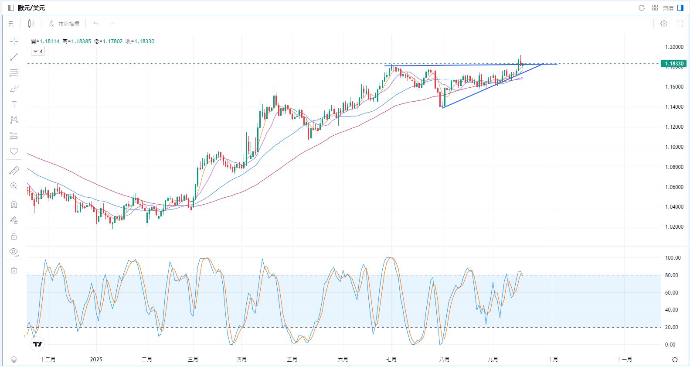Image resolution: width=690 pixels, height=367 pixels.
Task: Open the 技術指標 indicators menu
Action: coord(64,24)
